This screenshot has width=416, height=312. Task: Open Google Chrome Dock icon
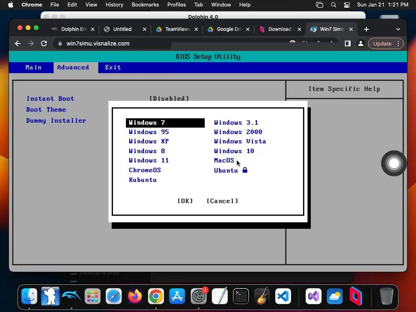tap(156, 296)
